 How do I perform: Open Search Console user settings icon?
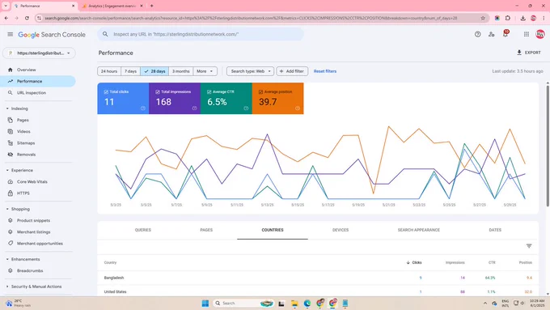[492, 35]
